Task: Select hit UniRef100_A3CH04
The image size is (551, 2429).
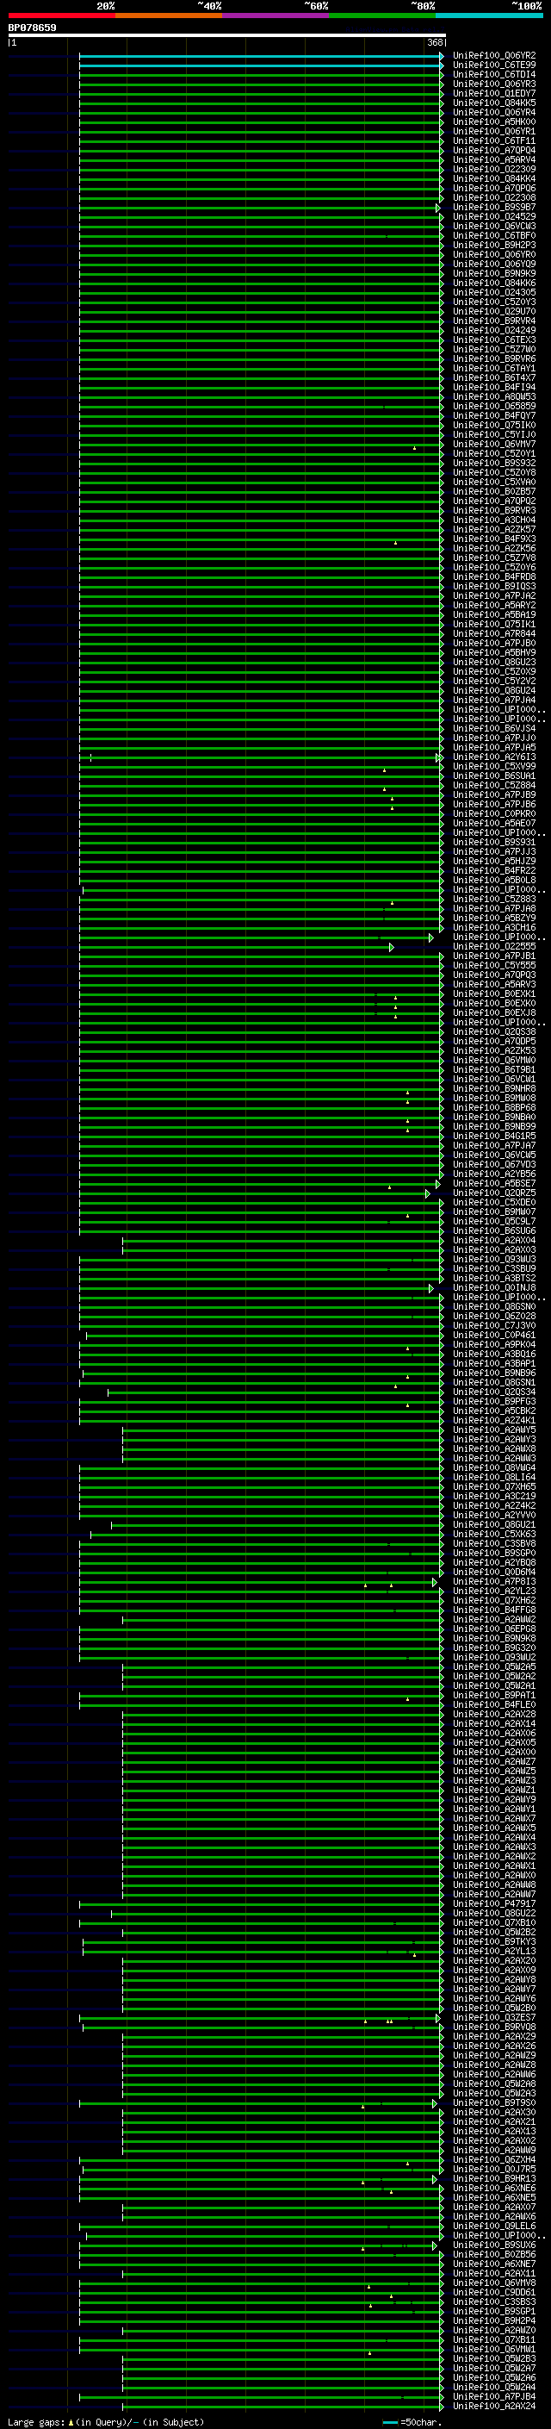Action: (494, 520)
